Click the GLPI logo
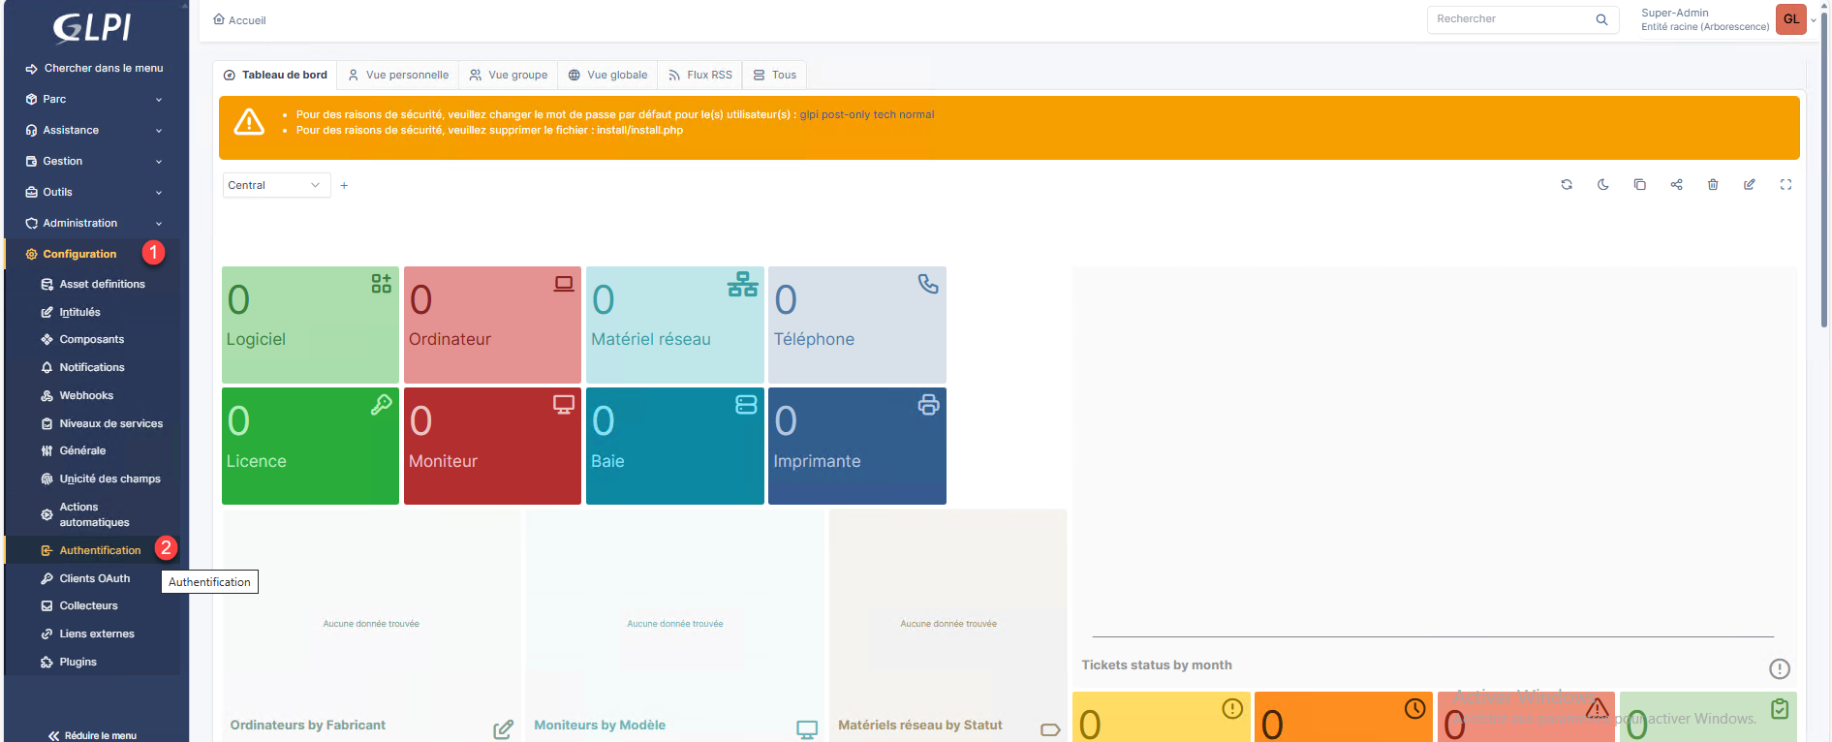 coord(93,28)
